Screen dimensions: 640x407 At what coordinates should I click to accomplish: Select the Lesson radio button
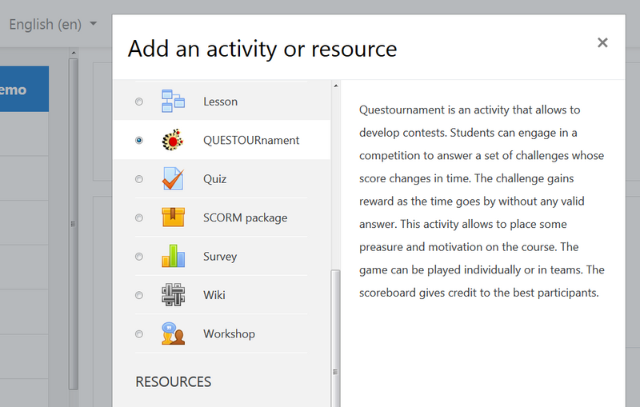pos(139,102)
